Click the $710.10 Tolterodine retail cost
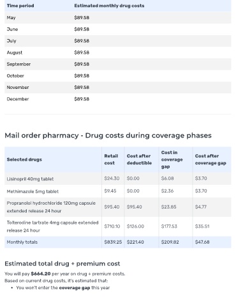Screen dimensions: 236x307 (112, 226)
